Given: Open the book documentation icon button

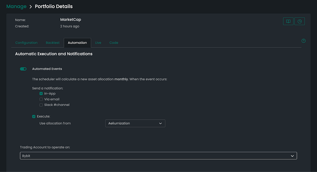Looking at the screenshot, I should [x=288, y=21].
